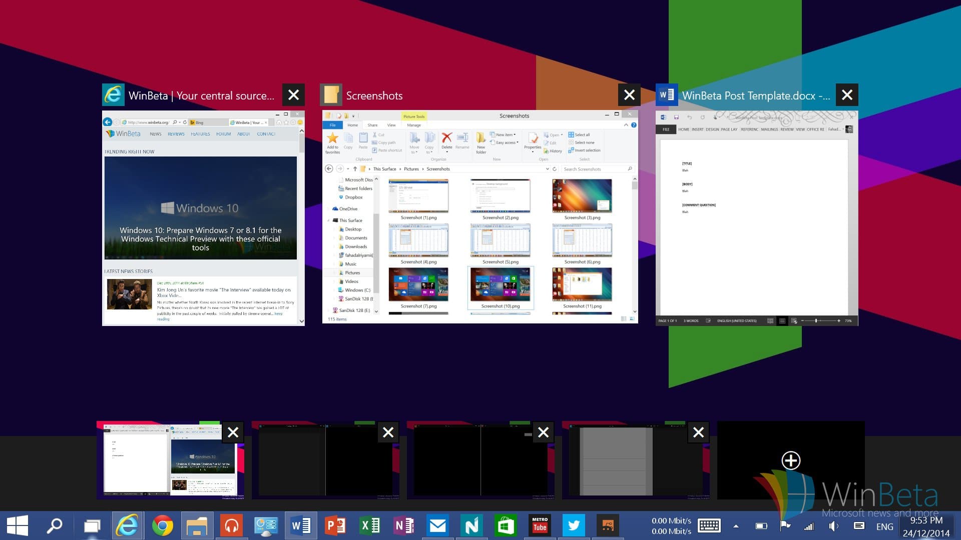Image resolution: width=961 pixels, height=540 pixels.
Task: Open the Mail app in taskbar
Action: click(438, 525)
